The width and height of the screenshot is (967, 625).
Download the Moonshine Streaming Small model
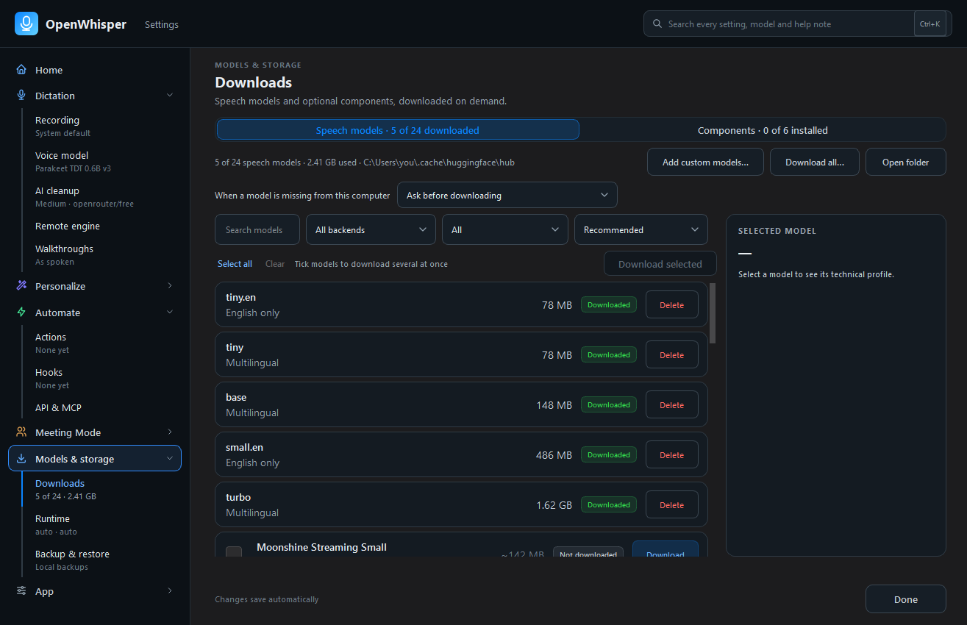pos(665,550)
